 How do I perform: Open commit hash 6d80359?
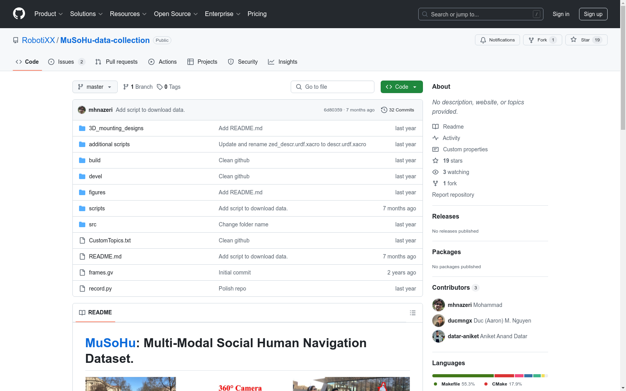pos(333,110)
